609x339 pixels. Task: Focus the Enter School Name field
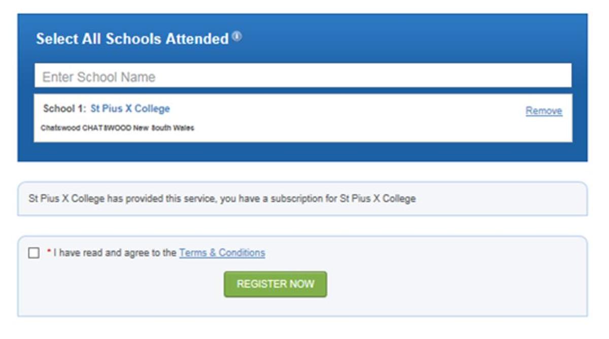coord(303,76)
